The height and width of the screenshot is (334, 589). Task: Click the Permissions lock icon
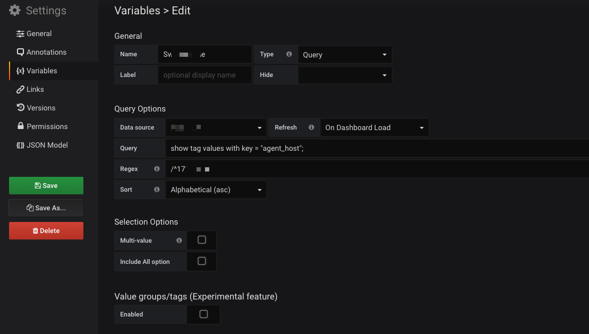(x=20, y=126)
